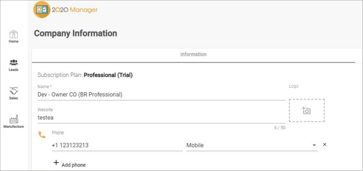
Task: Navigate to the Manufacture factory icon
Action: click(x=14, y=120)
